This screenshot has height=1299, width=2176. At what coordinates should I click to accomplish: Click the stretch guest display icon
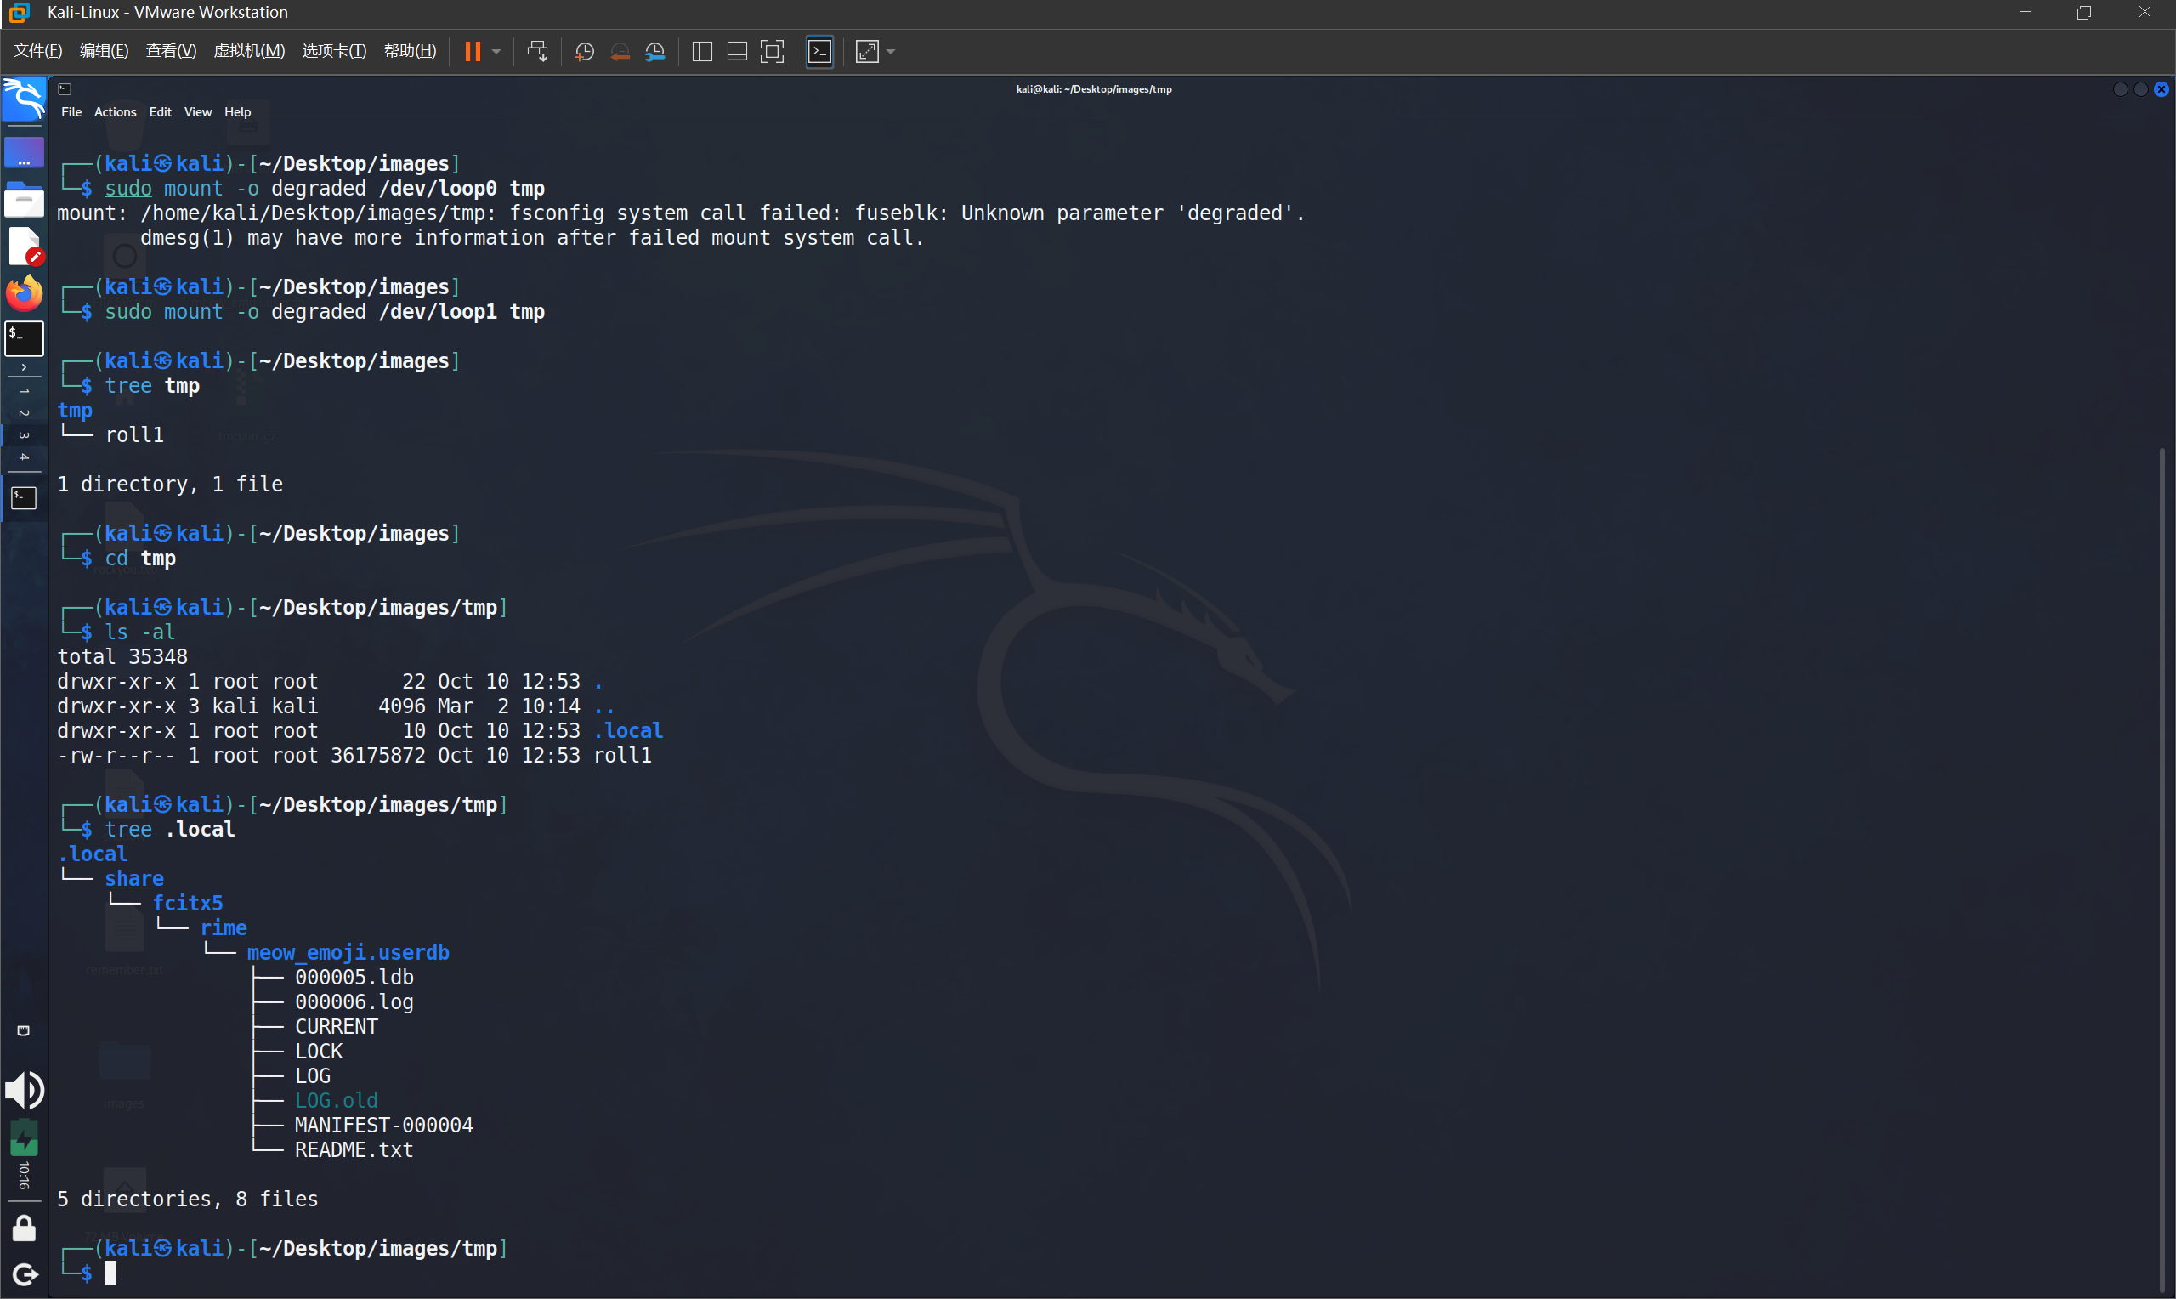tap(866, 52)
